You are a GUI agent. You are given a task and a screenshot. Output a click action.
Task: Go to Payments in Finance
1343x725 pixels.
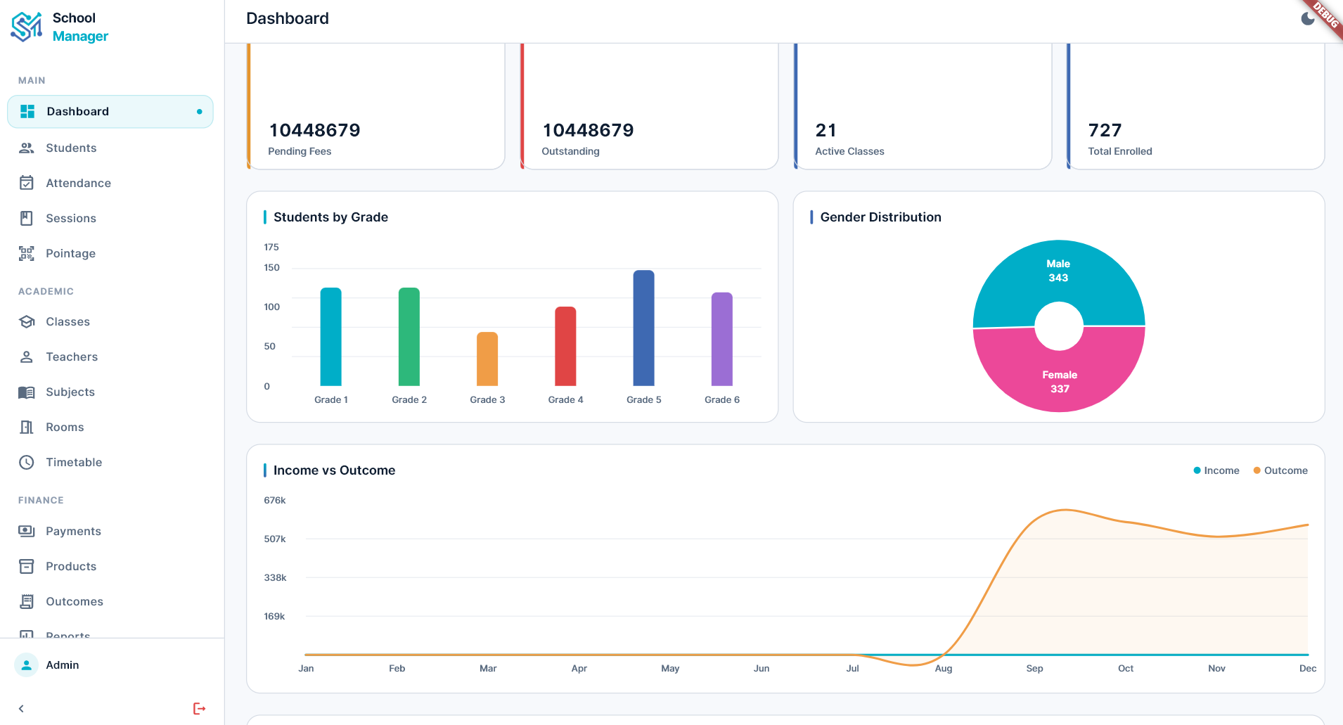110,531
